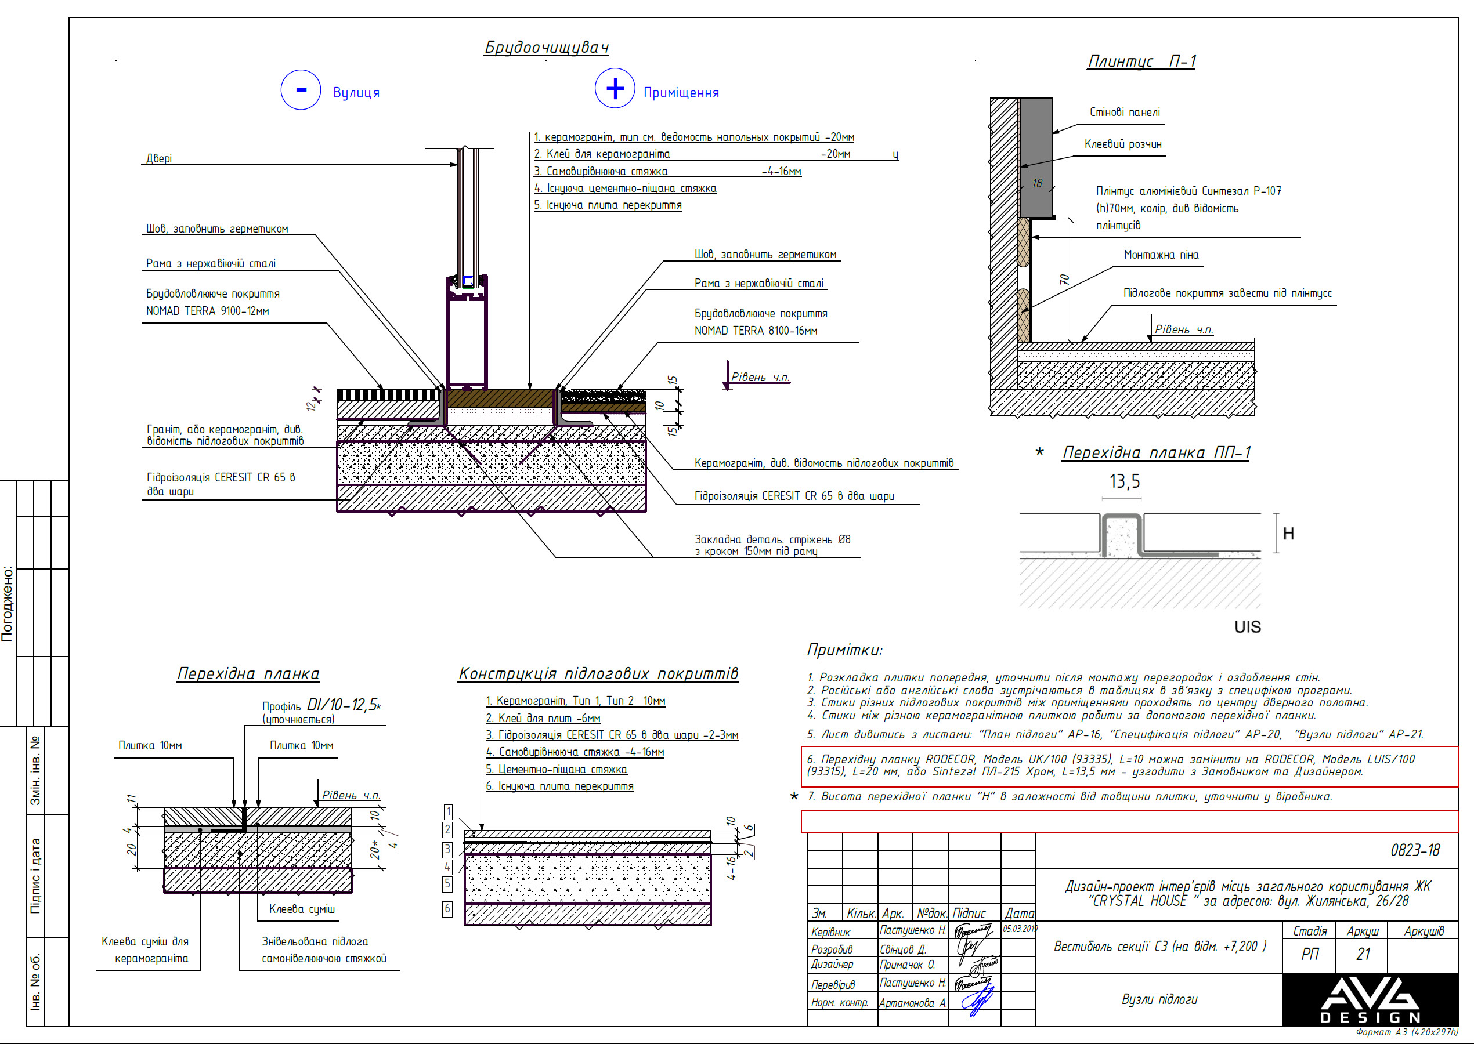Click the blue plus circle symbol

(x=615, y=89)
